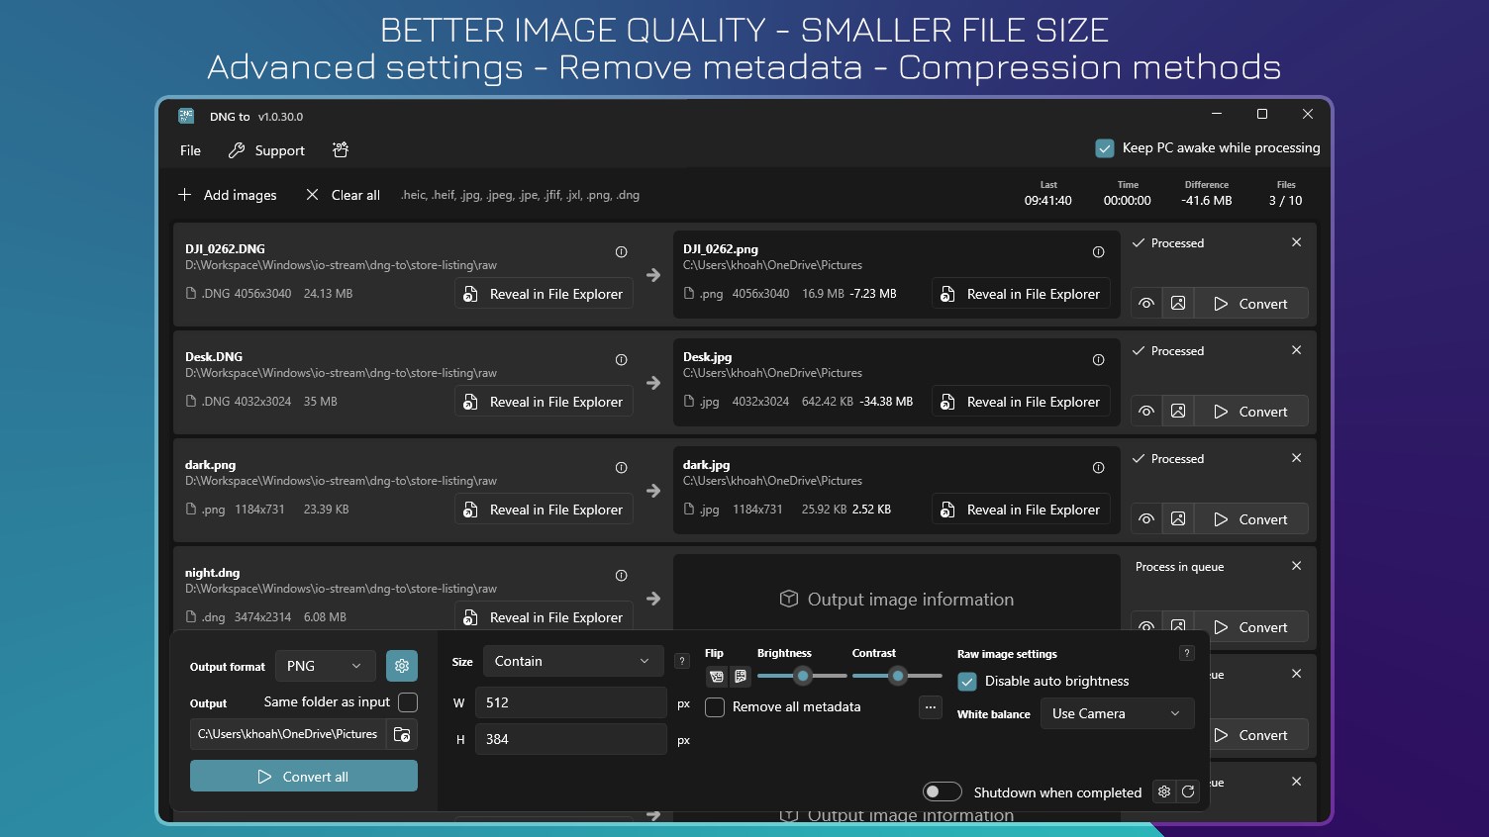Change White balance from Use Camera
This screenshot has width=1489, height=837.
click(x=1117, y=713)
